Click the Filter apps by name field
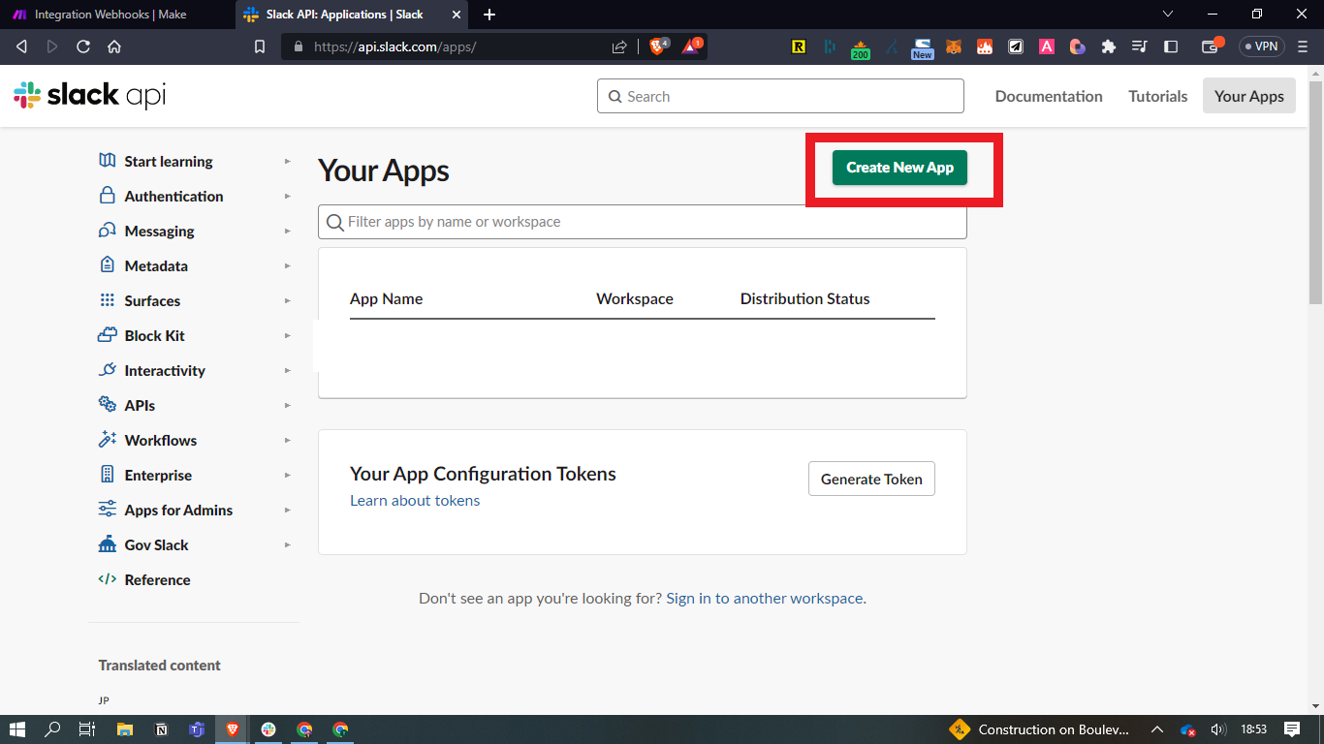The image size is (1324, 744). (x=642, y=222)
